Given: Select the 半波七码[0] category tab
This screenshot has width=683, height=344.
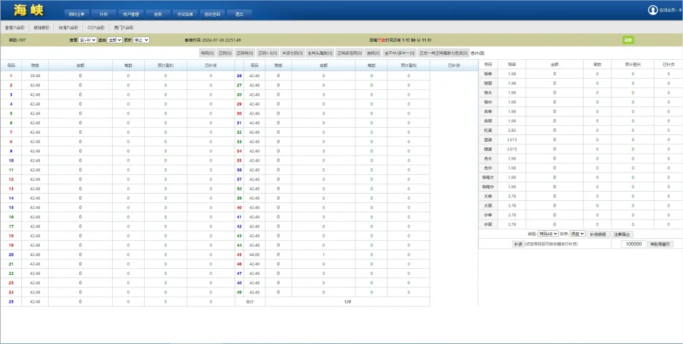Looking at the screenshot, I should tap(293, 53).
